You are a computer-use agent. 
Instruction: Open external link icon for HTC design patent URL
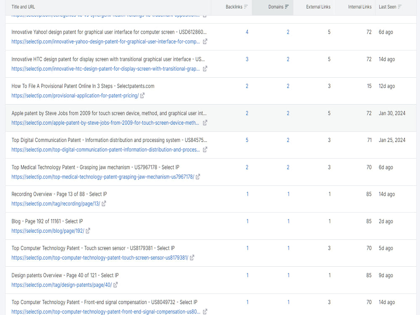pos(205,68)
